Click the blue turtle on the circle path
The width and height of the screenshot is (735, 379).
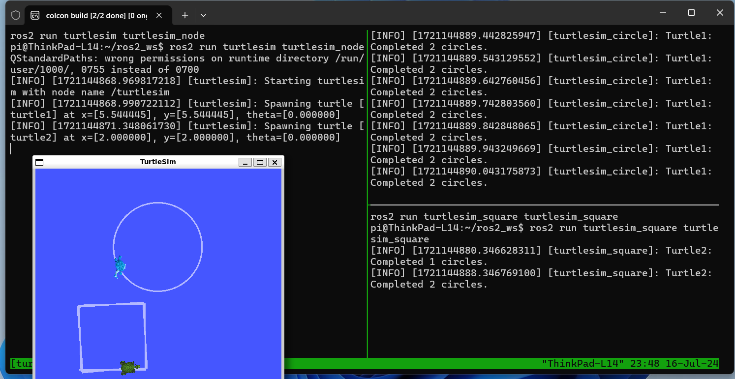pyautogui.click(x=120, y=267)
